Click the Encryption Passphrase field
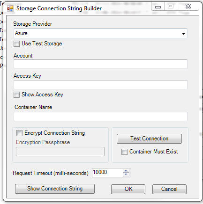 [60, 152]
